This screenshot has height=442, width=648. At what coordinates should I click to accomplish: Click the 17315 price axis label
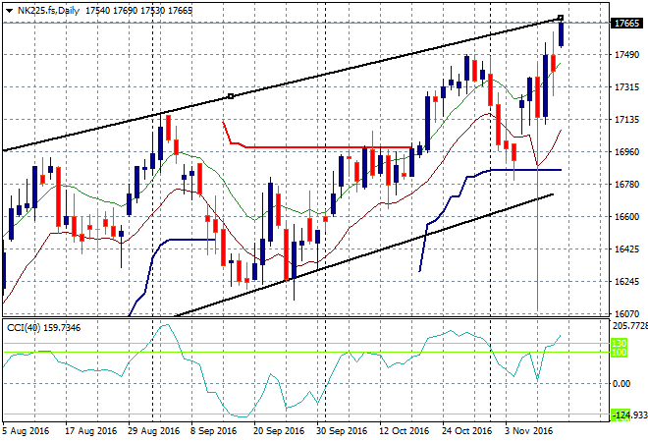626,87
